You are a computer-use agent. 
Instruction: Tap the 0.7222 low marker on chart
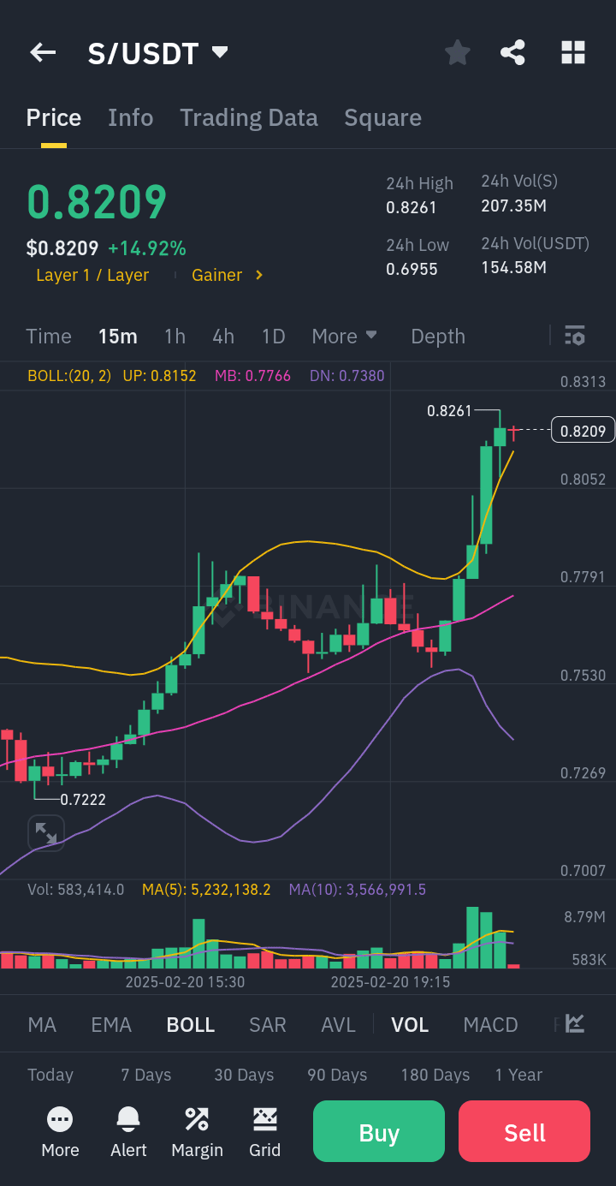83,800
